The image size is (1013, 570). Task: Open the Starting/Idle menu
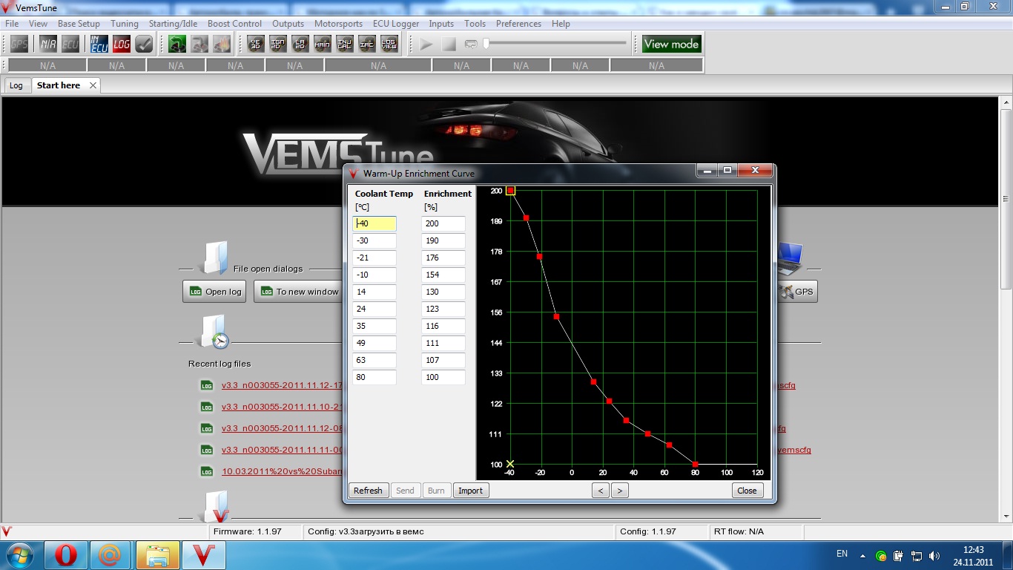pyautogui.click(x=173, y=24)
